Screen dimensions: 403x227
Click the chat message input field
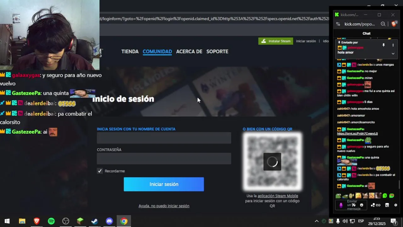point(351,205)
